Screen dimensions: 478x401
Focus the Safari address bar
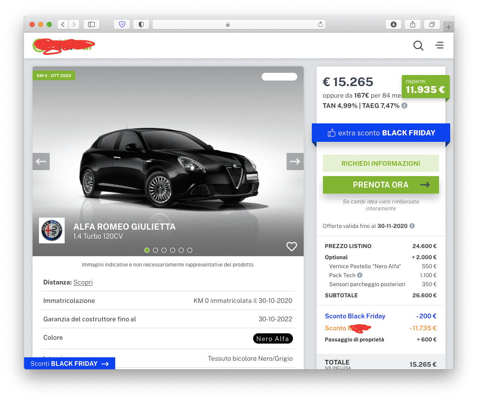[x=239, y=24]
